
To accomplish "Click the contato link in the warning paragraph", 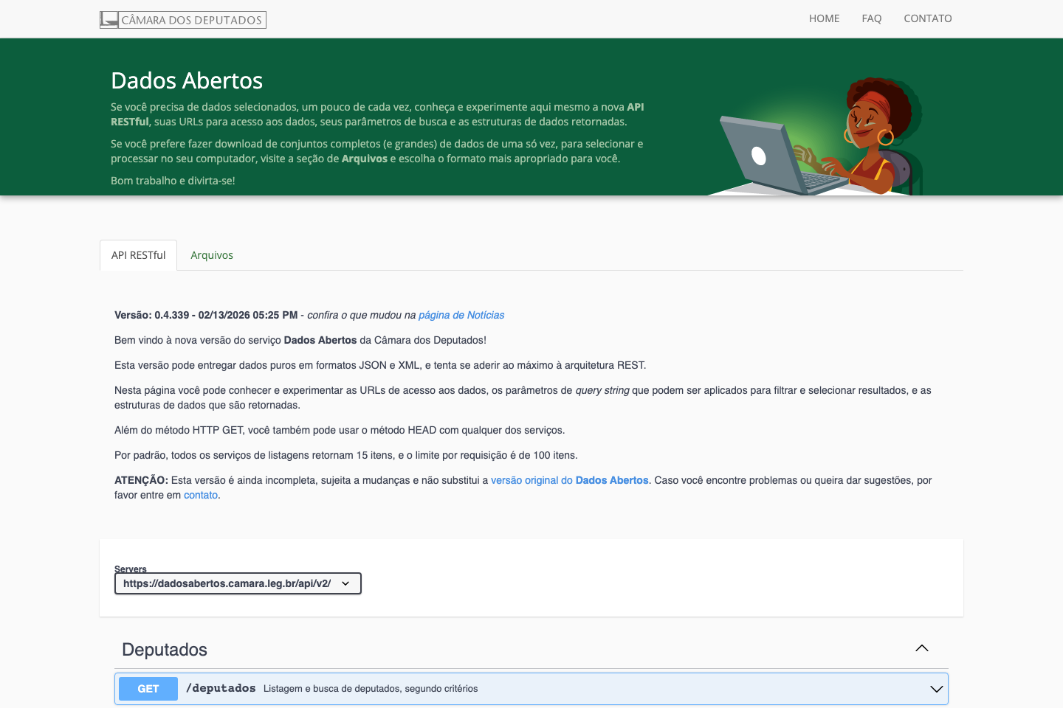I will coord(200,495).
